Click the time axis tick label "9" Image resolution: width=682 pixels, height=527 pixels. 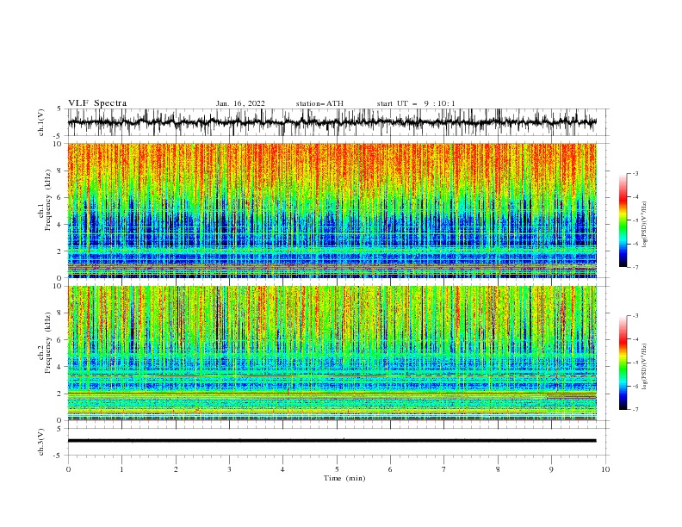551,469
